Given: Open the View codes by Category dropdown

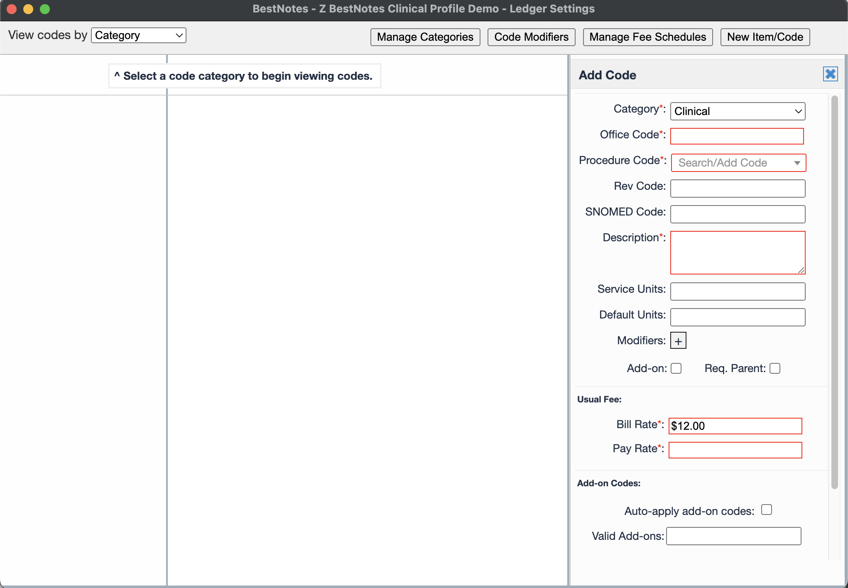Looking at the screenshot, I should tap(139, 35).
